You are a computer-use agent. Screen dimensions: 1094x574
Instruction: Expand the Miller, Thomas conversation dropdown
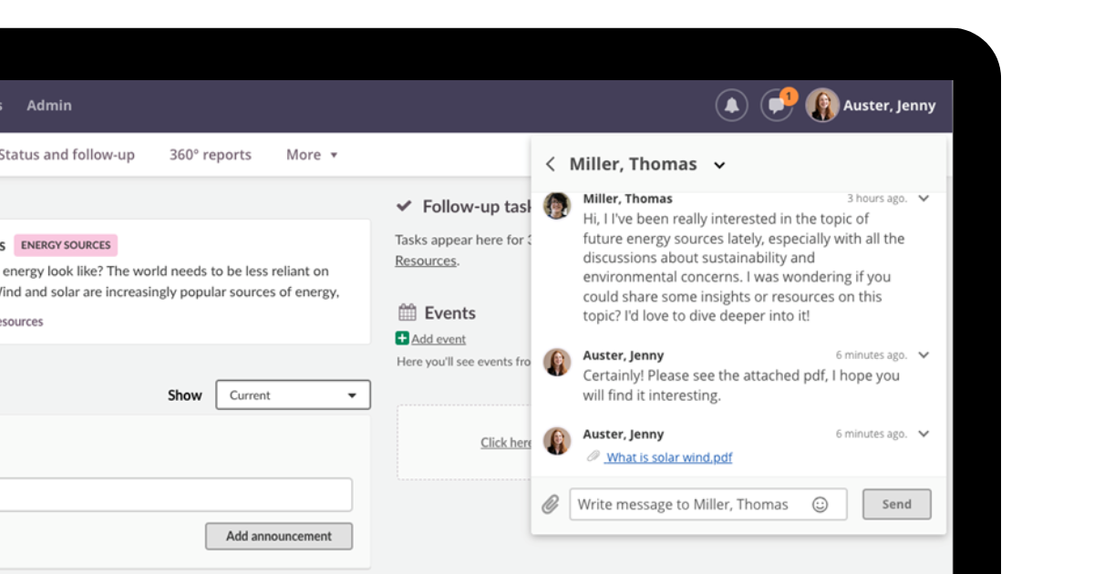click(x=719, y=165)
